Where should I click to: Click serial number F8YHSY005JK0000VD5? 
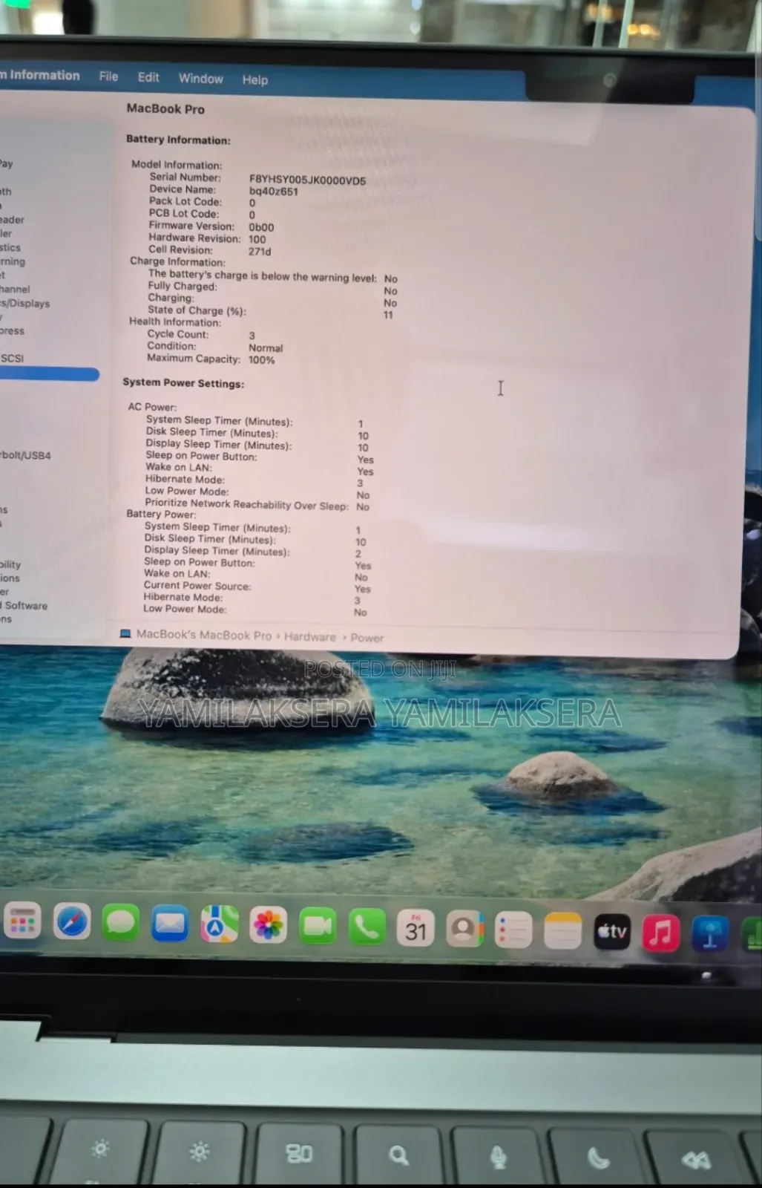(x=307, y=180)
